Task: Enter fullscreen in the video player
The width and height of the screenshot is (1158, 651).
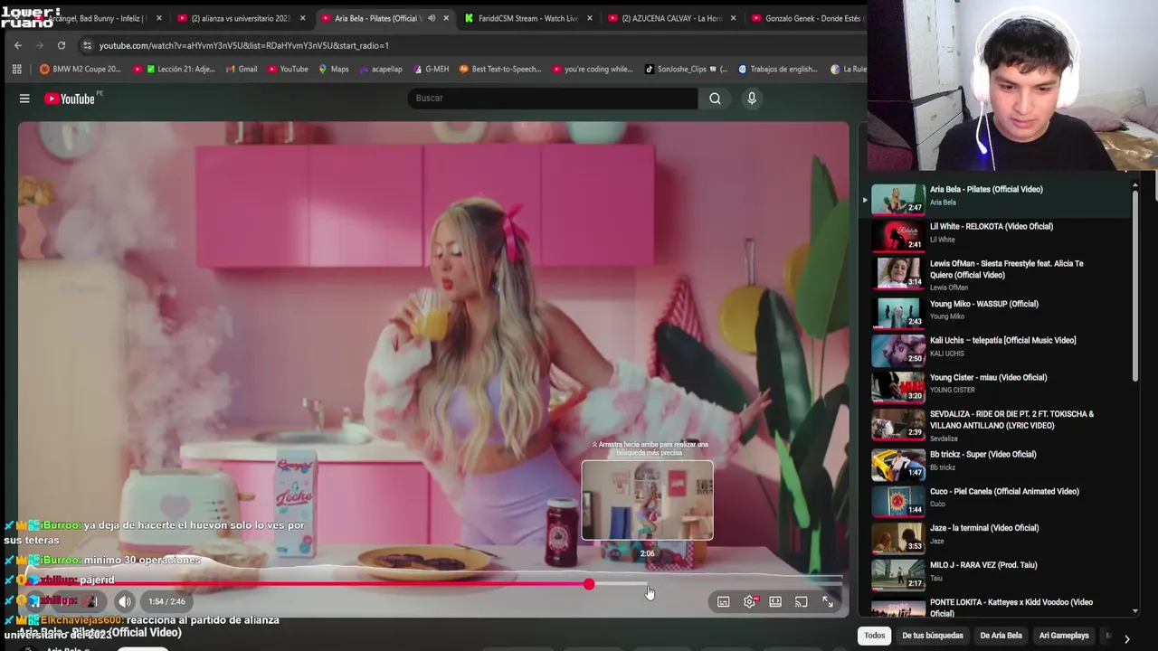Action: 827,601
